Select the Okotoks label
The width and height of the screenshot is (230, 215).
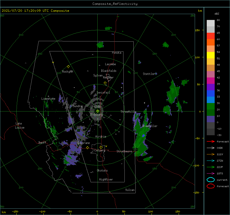point(102,171)
